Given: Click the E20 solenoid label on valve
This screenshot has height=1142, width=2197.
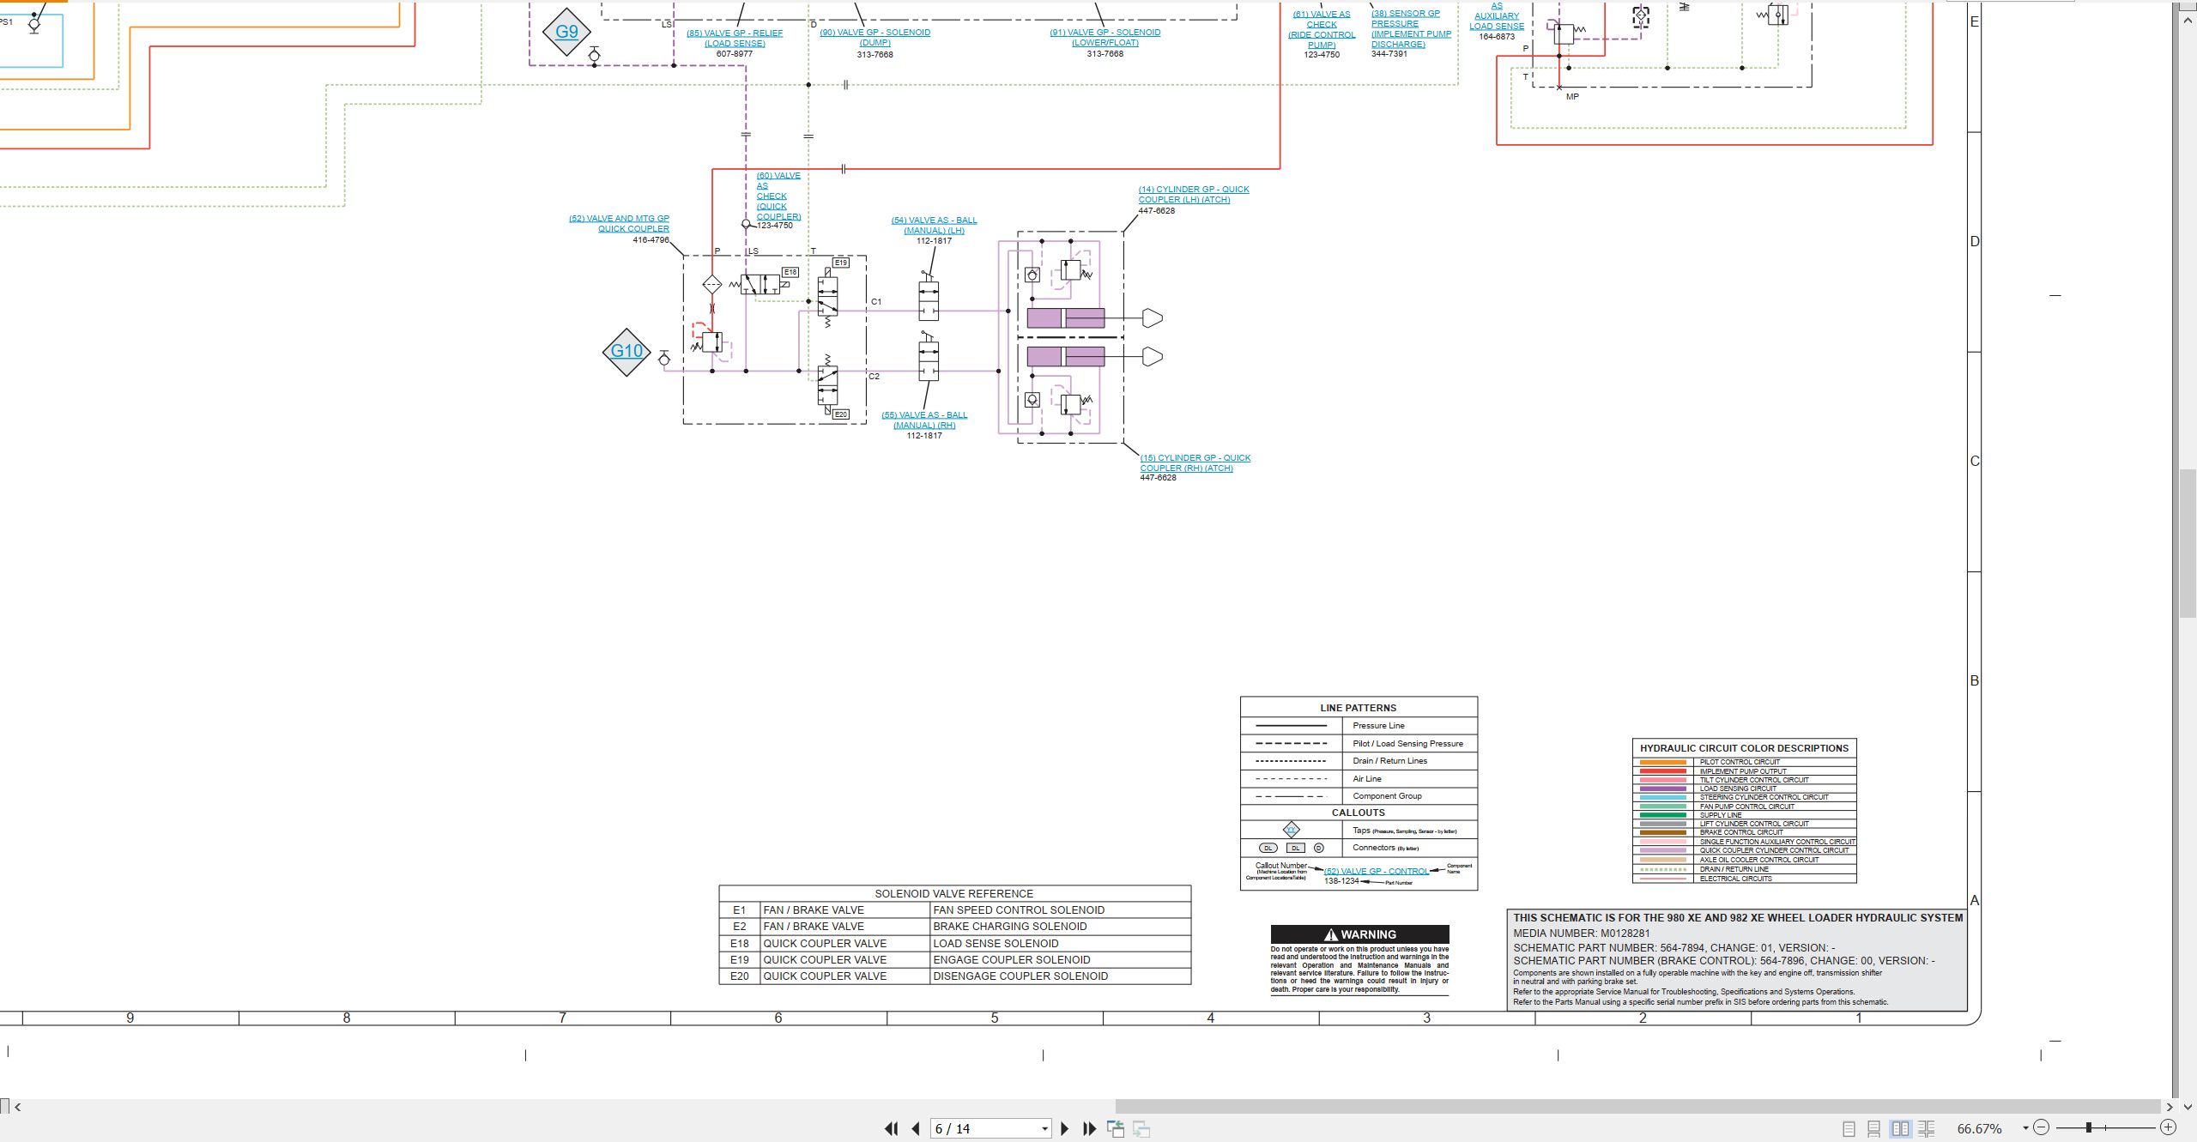Looking at the screenshot, I should click(840, 414).
